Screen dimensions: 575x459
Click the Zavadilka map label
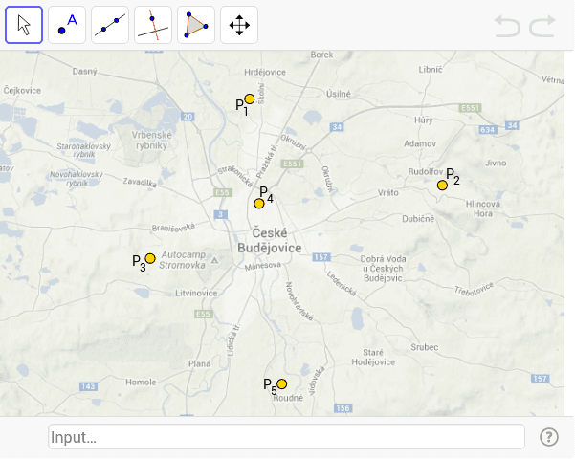coord(140,183)
